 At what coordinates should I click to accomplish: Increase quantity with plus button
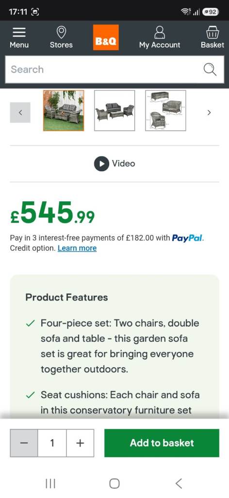click(80, 443)
